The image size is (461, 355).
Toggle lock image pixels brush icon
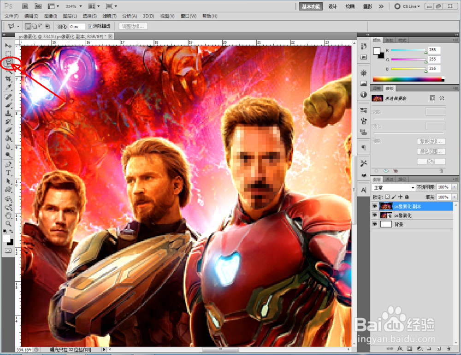pyautogui.click(x=394, y=197)
